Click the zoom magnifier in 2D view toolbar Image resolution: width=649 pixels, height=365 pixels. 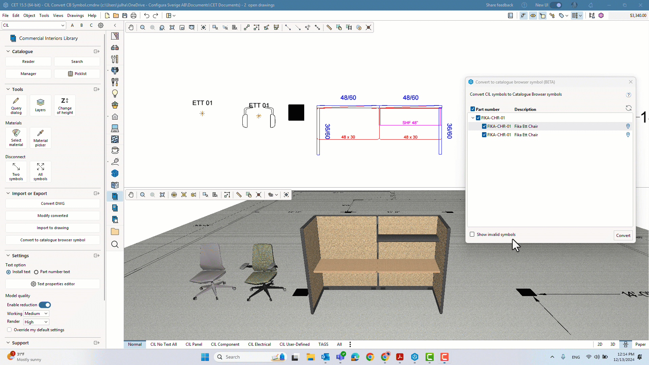143,27
